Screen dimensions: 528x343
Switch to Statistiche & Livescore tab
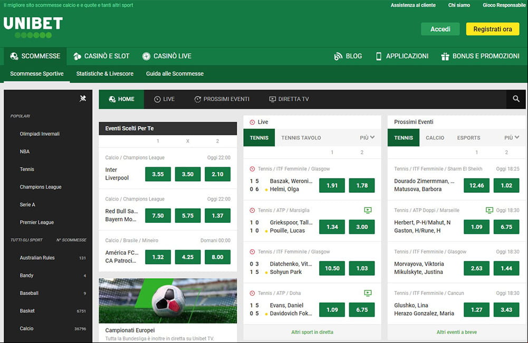pyautogui.click(x=105, y=74)
